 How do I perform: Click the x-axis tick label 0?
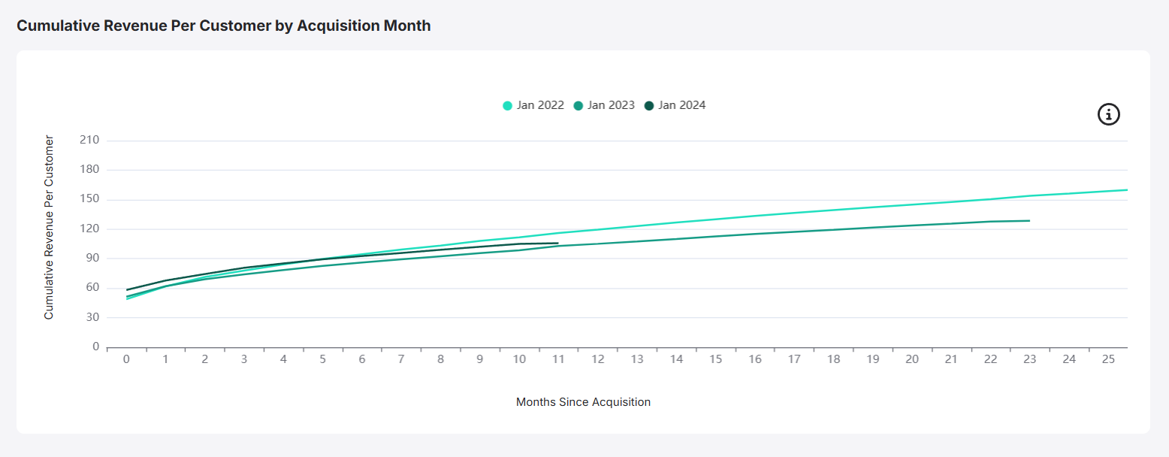coord(126,360)
